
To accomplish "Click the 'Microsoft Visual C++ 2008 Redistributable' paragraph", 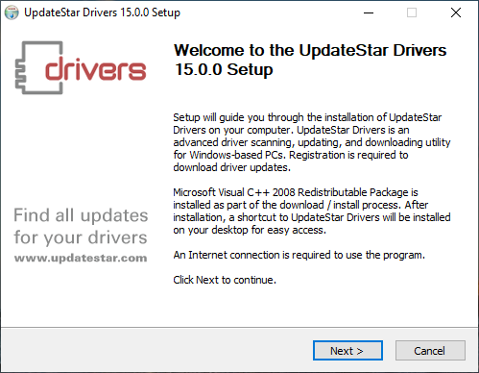I will [x=312, y=211].
